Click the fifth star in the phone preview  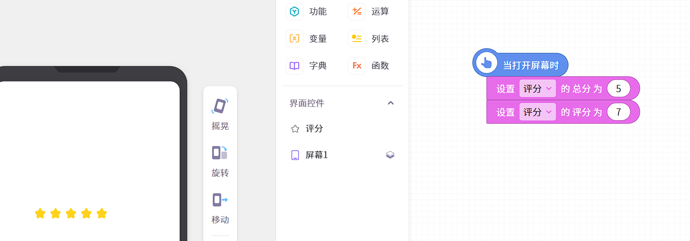pos(102,213)
